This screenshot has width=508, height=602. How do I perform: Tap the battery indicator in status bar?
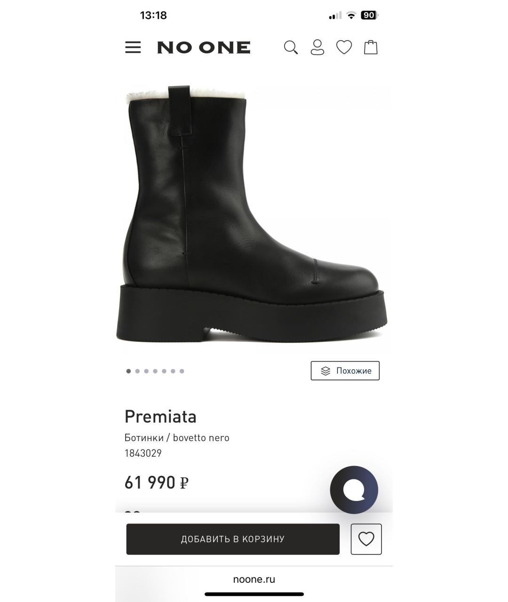[369, 16]
